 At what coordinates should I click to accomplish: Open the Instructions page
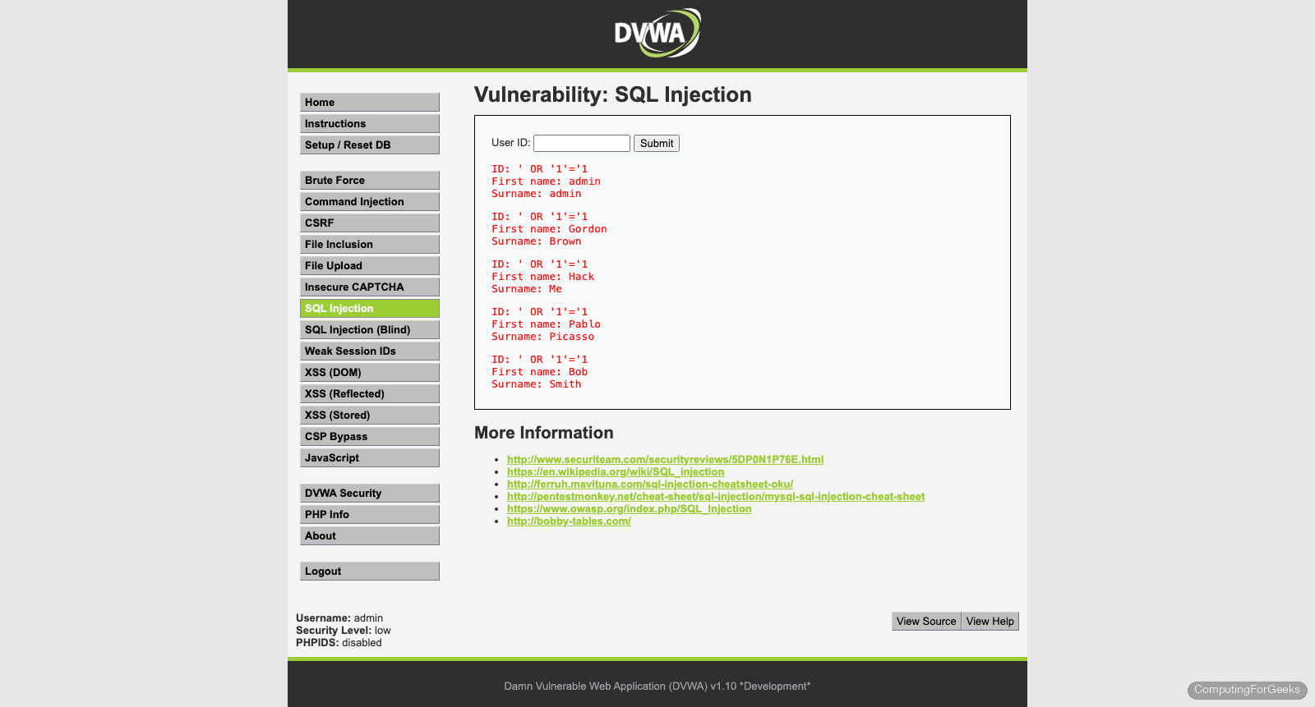pyautogui.click(x=370, y=123)
